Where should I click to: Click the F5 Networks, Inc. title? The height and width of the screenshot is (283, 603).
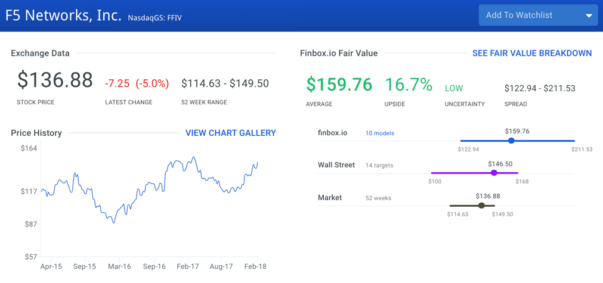[x=63, y=15]
